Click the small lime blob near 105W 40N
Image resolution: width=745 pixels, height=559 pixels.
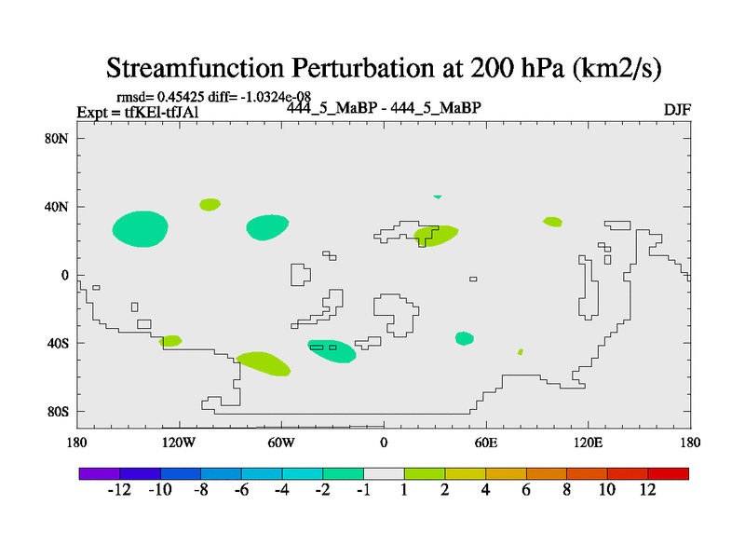point(210,204)
